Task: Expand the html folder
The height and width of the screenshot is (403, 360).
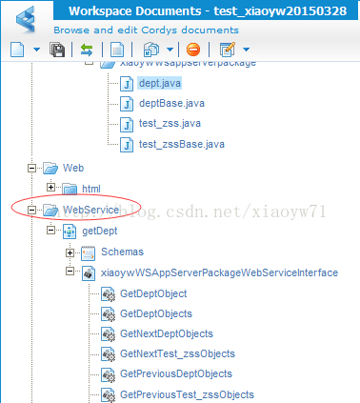Action: [50, 188]
